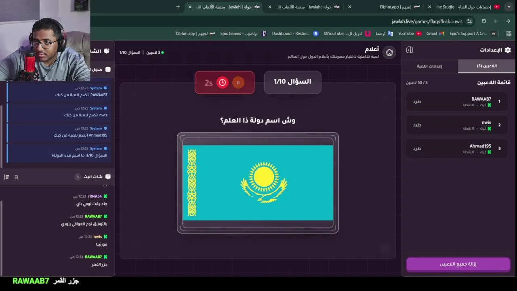Screen dimensions: 517x291
Task: Open site information icon in address bar
Action: [x=469, y=21]
